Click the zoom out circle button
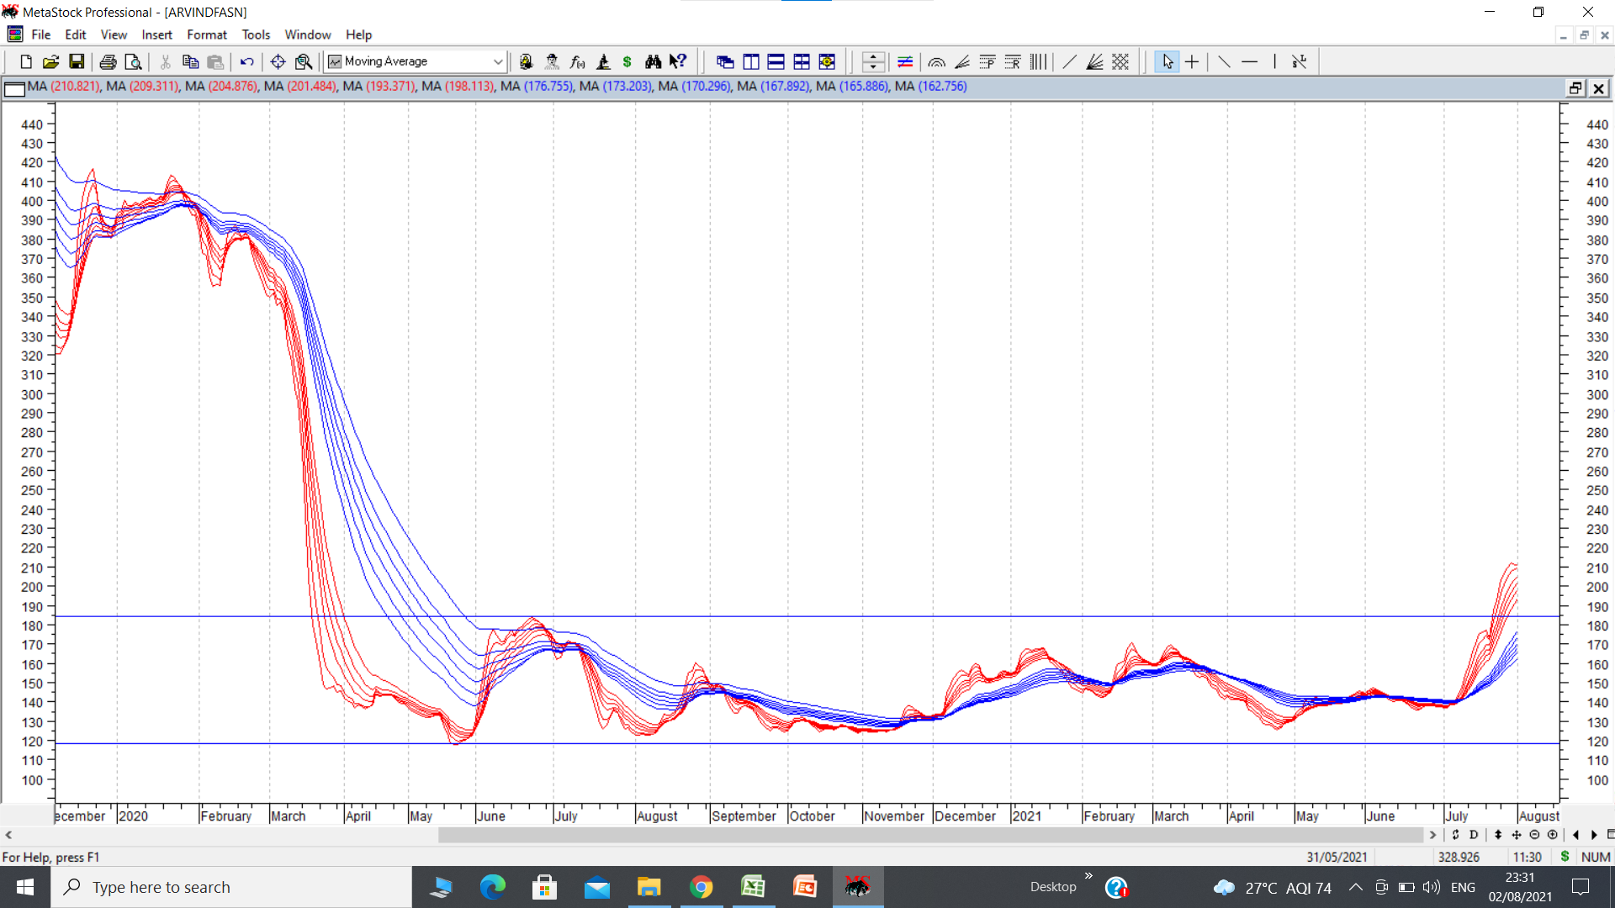This screenshot has height=908, width=1615. [1534, 835]
